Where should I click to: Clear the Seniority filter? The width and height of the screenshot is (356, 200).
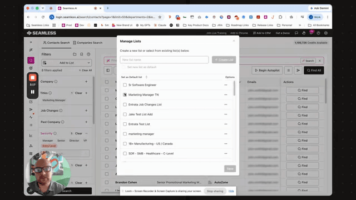78,133
